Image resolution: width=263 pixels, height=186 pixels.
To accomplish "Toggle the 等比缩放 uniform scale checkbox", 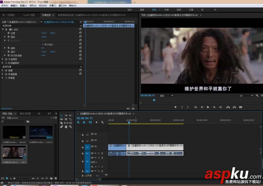I will (42, 44).
